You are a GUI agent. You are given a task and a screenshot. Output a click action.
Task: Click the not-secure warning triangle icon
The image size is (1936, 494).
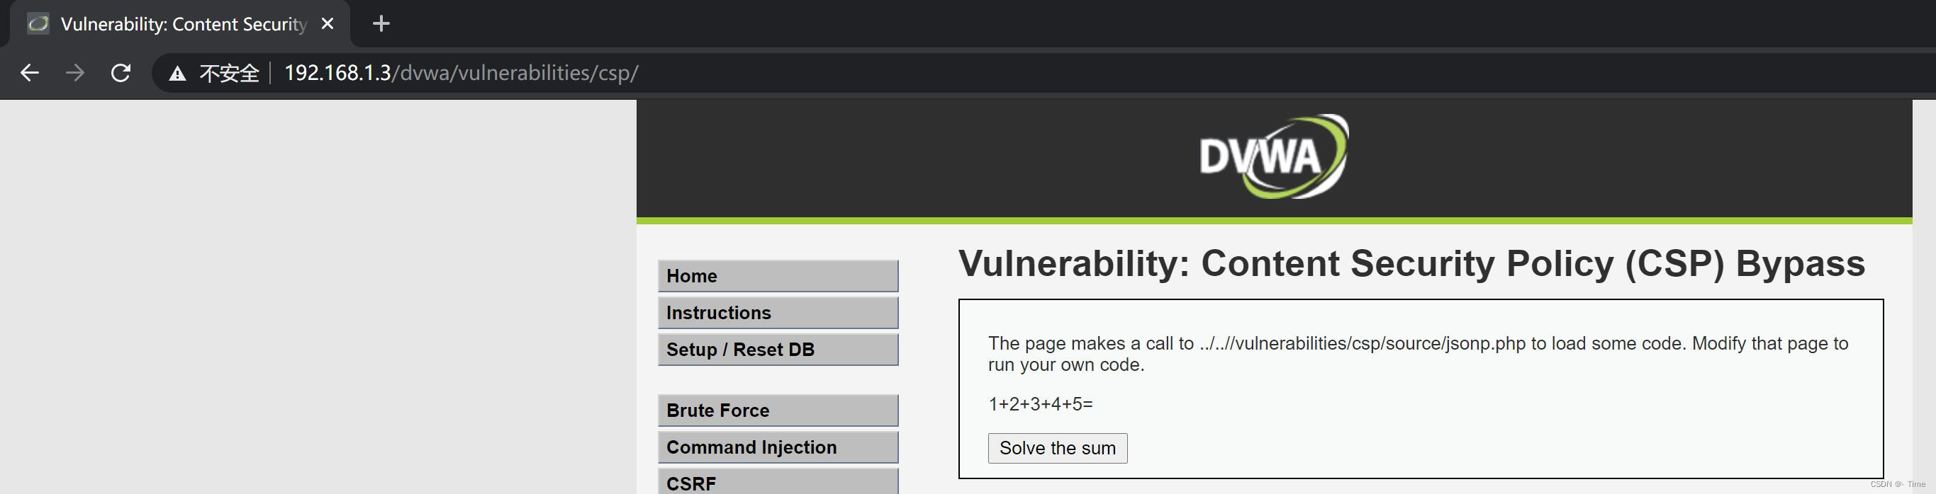point(177,74)
